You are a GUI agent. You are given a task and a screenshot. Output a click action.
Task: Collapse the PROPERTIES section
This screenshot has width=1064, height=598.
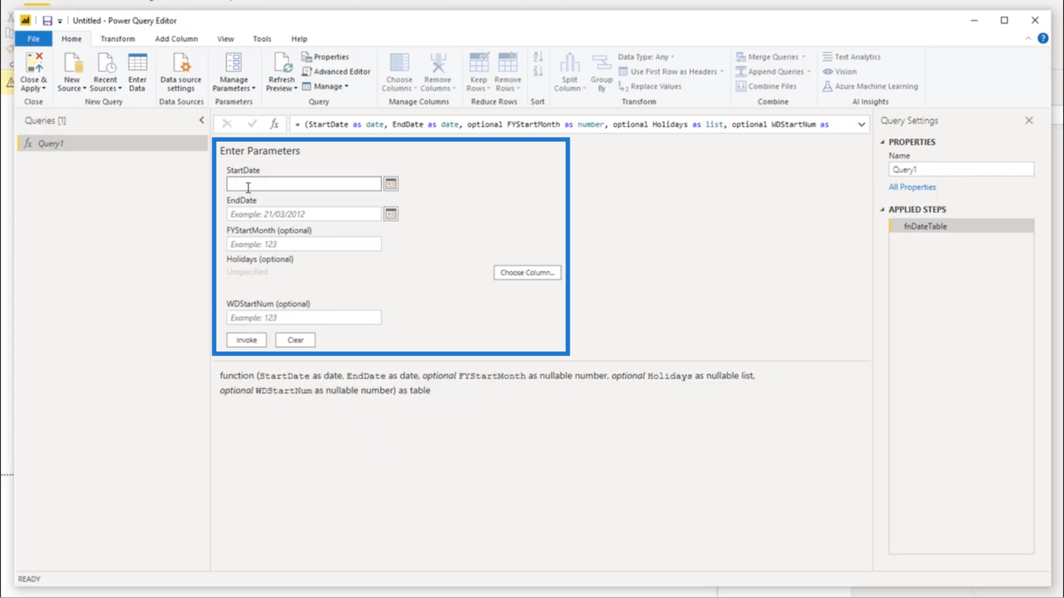point(883,142)
